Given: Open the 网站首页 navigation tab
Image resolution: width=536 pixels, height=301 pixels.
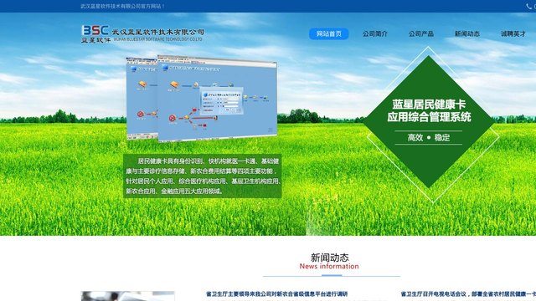Looking at the screenshot, I should coord(328,33).
